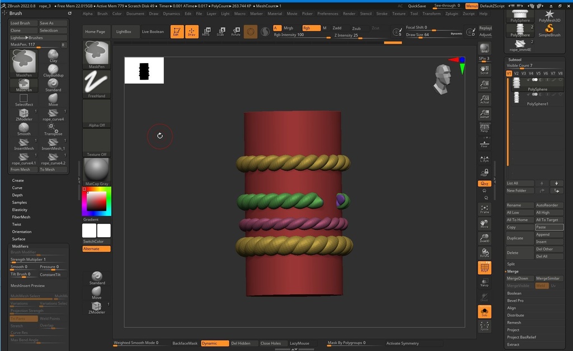The width and height of the screenshot is (573, 351).
Task: Activate Edit mode button
Action: click(x=177, y=32)
